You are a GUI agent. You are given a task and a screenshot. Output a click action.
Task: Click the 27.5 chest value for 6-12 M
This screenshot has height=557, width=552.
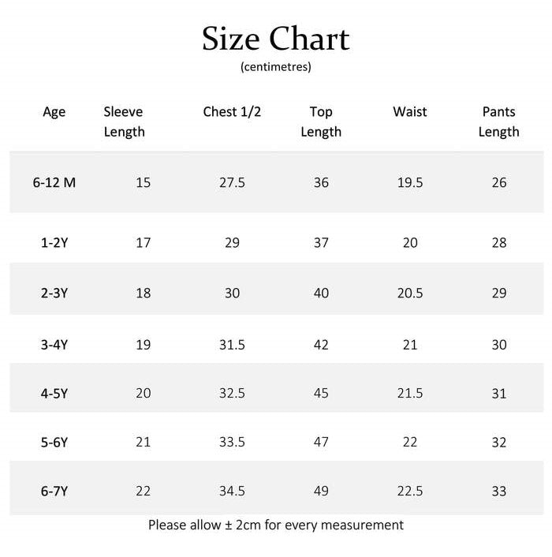232,182
